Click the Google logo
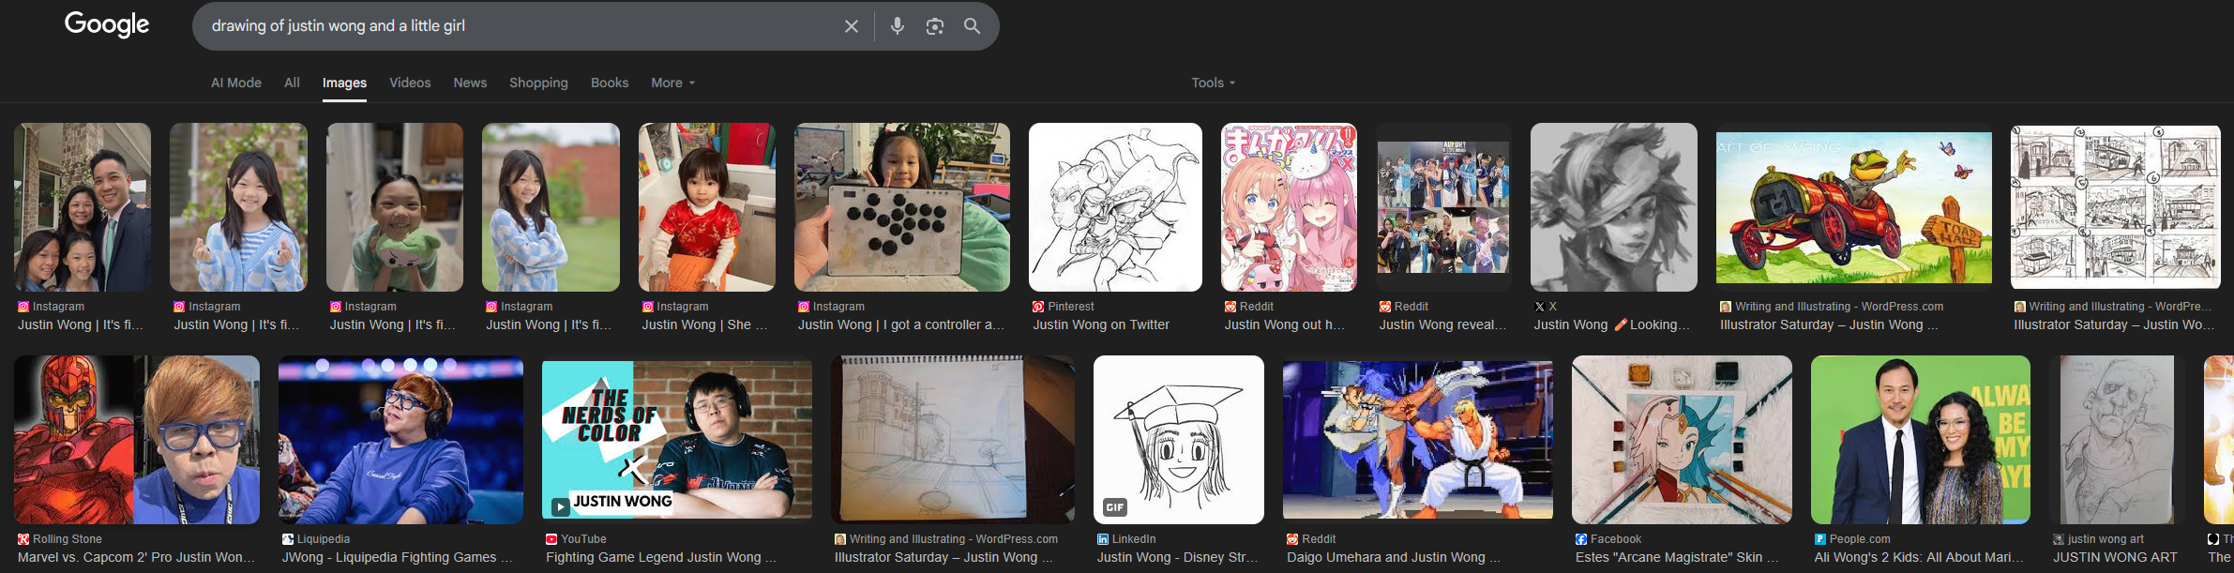2234x573 pixels. [107, 24]
